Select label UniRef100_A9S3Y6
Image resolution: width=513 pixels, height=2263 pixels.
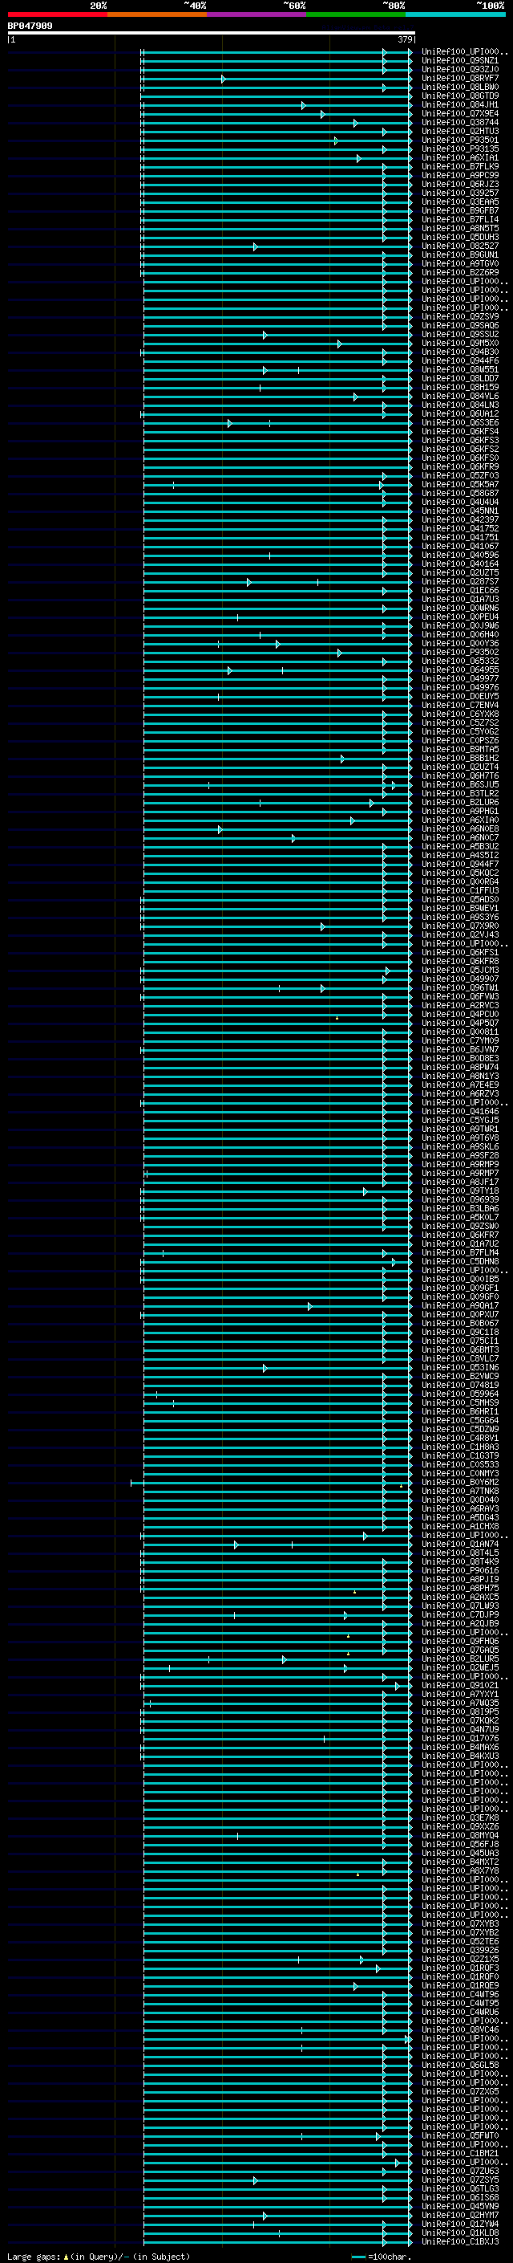point(460,917)
